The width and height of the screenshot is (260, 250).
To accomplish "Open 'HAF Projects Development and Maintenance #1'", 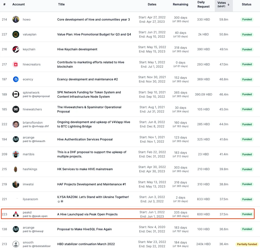I will pos(91,184).
